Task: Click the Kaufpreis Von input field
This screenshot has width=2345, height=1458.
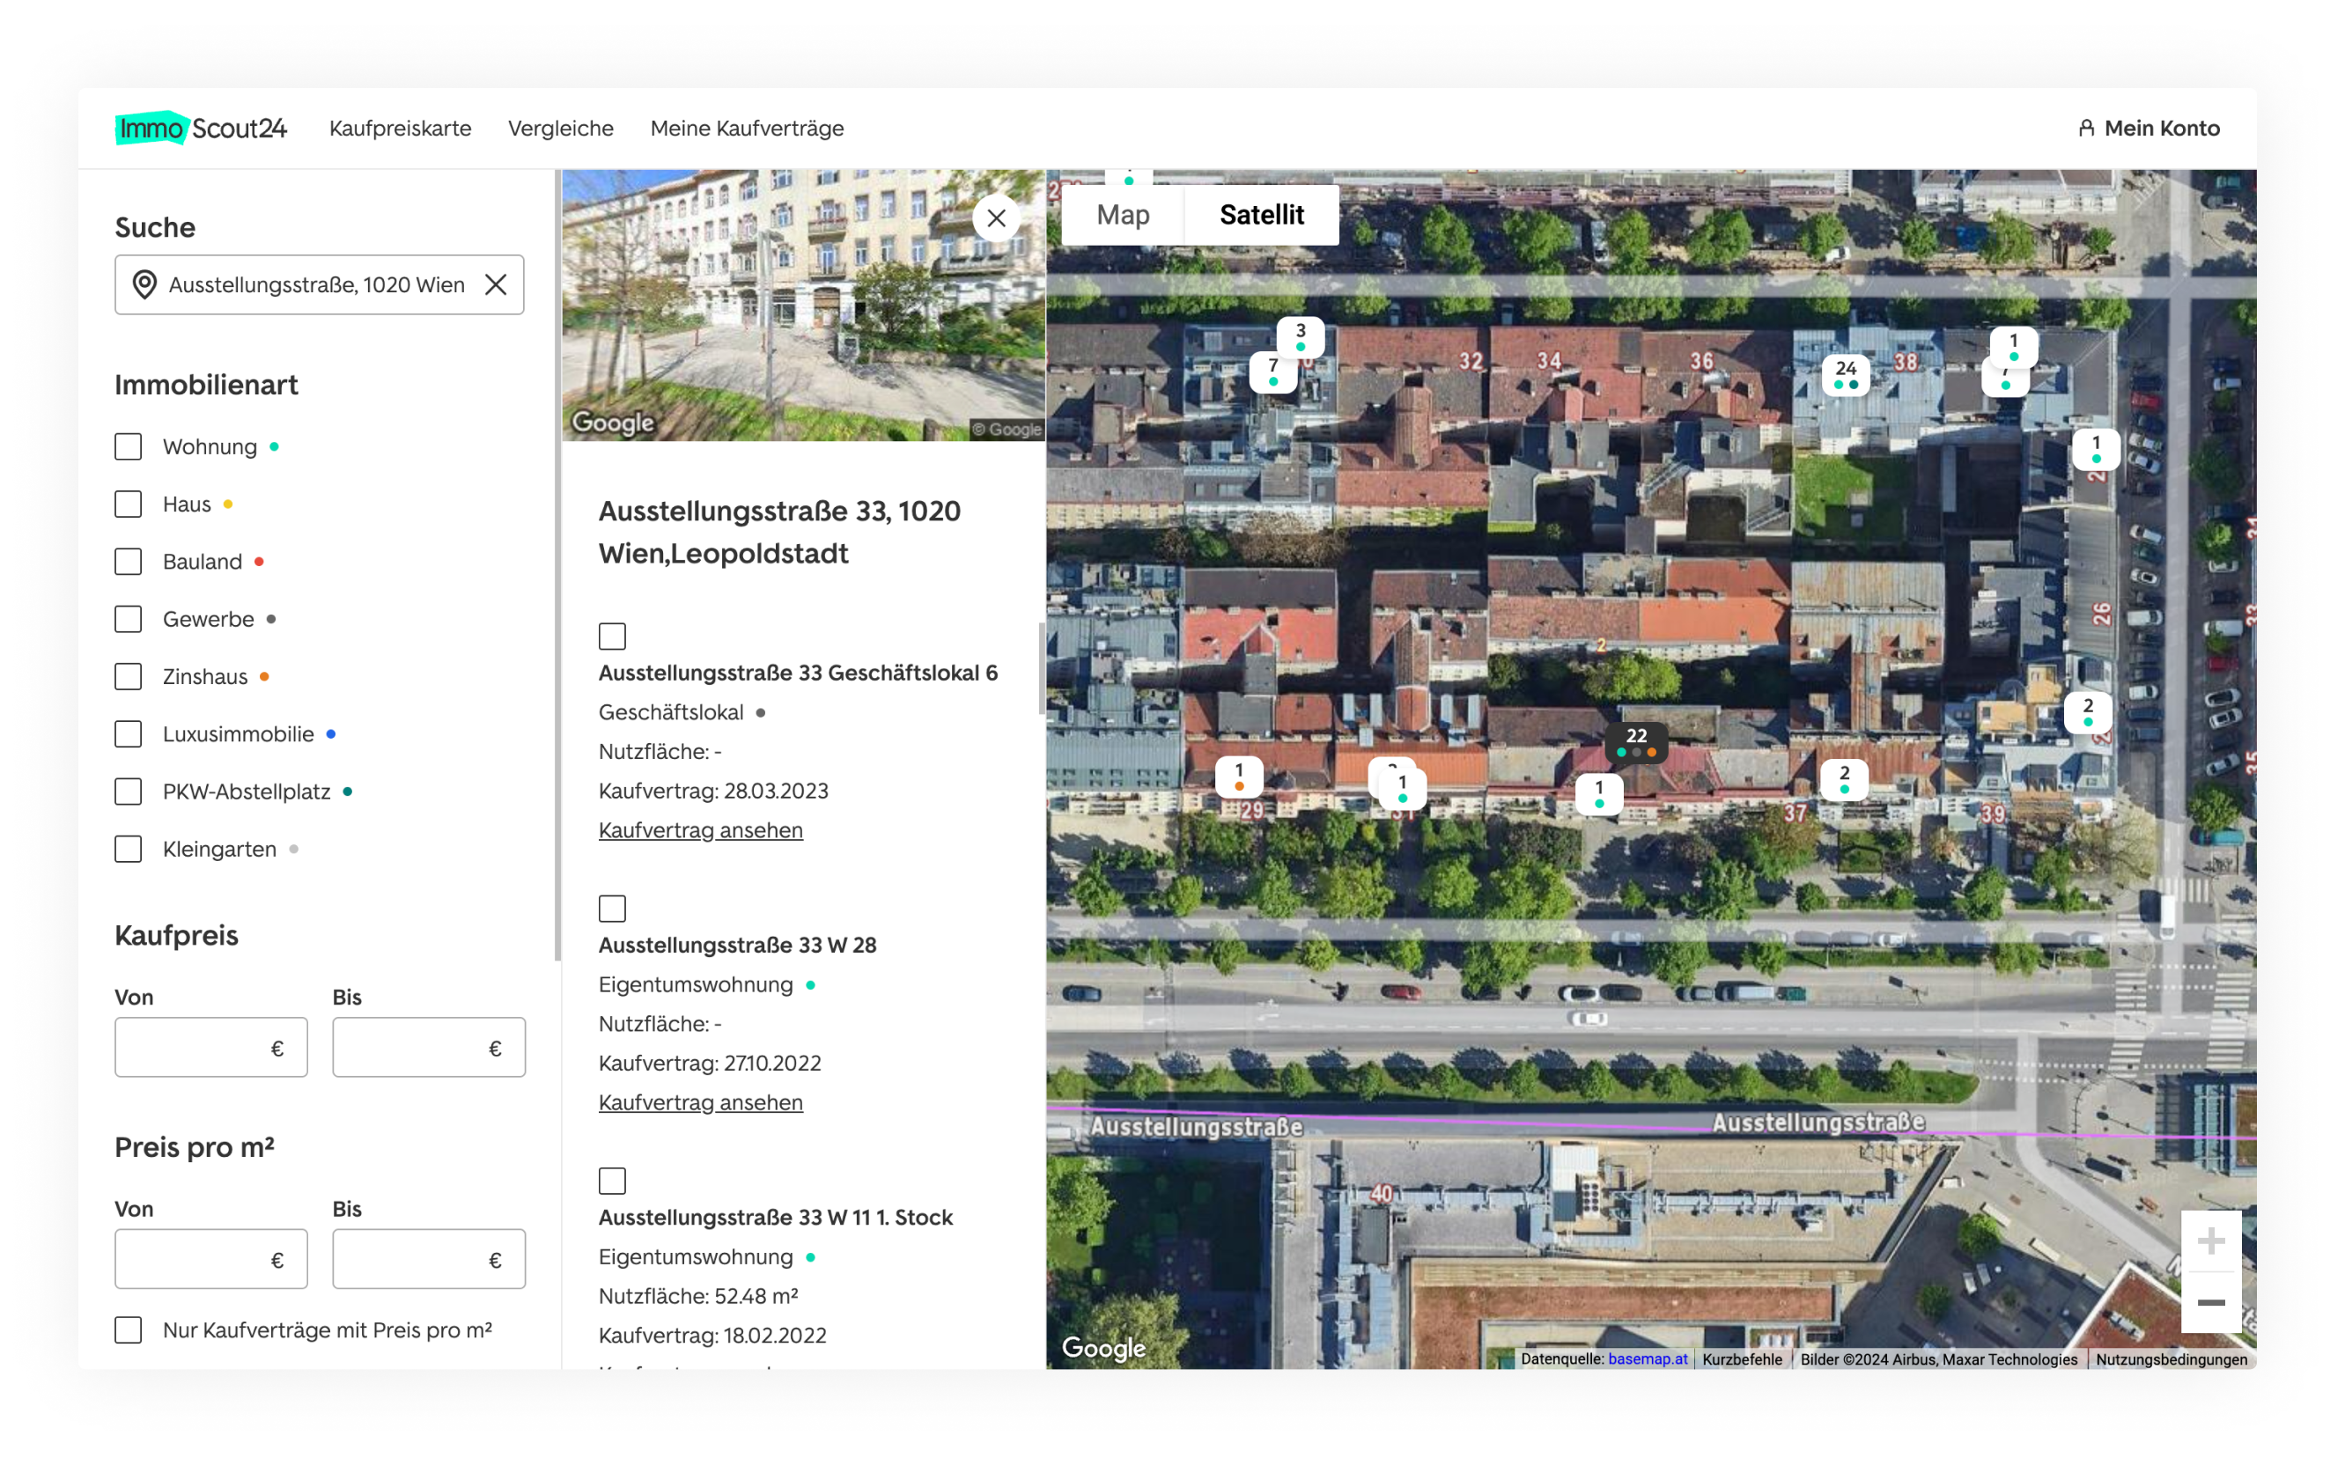Action: pos(211,1047)
